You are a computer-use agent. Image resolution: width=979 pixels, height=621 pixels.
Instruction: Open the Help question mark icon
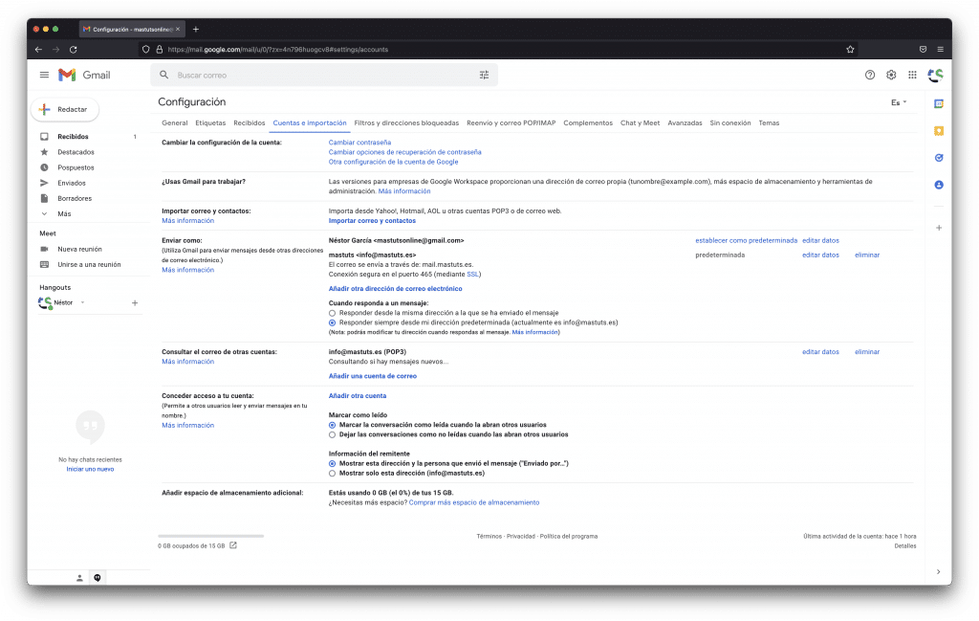[x=870, y=75]
